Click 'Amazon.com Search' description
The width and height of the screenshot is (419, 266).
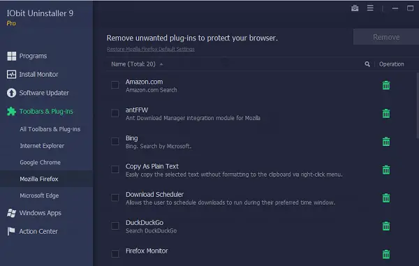[x=152, y=90]
